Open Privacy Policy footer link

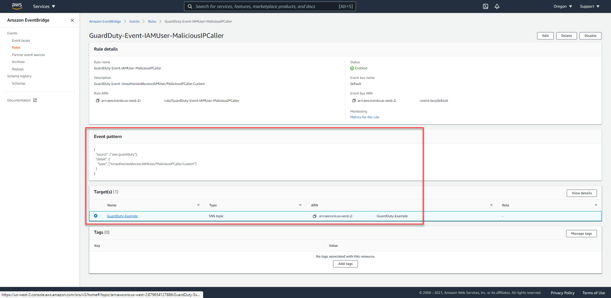563,293
